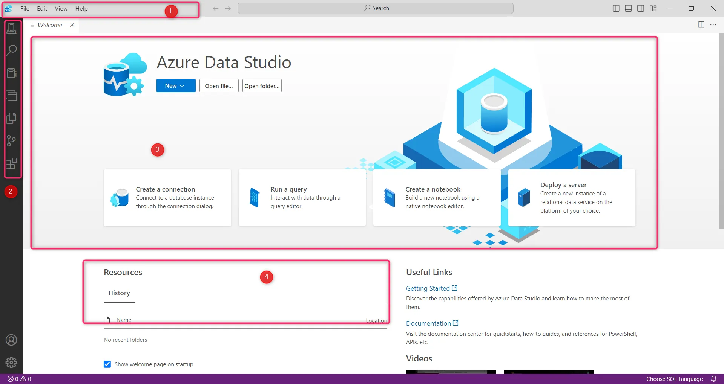Click the notifications bell in status bar
Image resolution: width=724 pixels, height=384 pixels.
point(714,379)
